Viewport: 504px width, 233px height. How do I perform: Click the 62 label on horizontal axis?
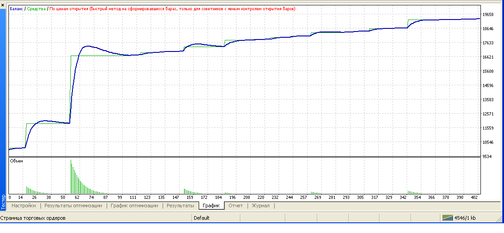(x=77, y=197)
